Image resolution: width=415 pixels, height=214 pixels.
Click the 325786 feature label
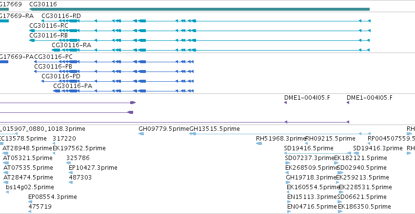(x=78, y=158)
